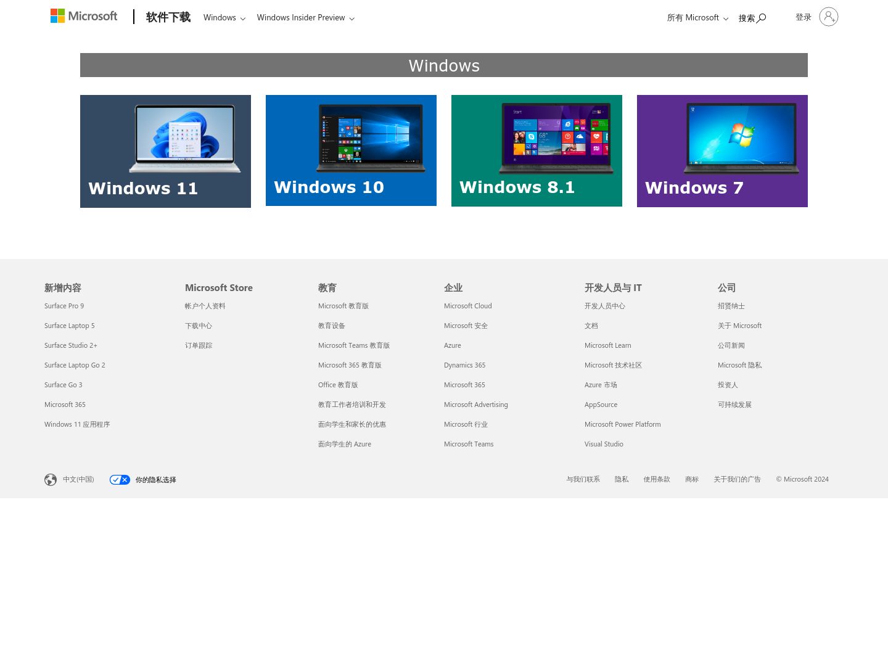Open the 文档 link
This screenshot has height=666, width=888.
tap(591, 326)
